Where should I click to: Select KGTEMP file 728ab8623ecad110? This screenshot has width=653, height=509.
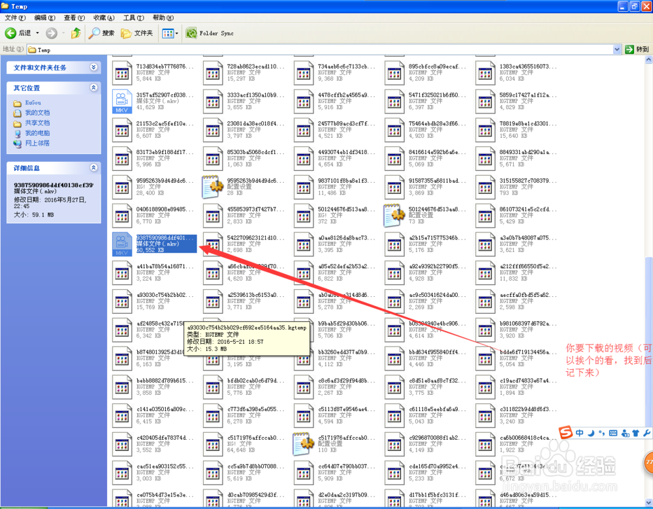click(243, 72)
